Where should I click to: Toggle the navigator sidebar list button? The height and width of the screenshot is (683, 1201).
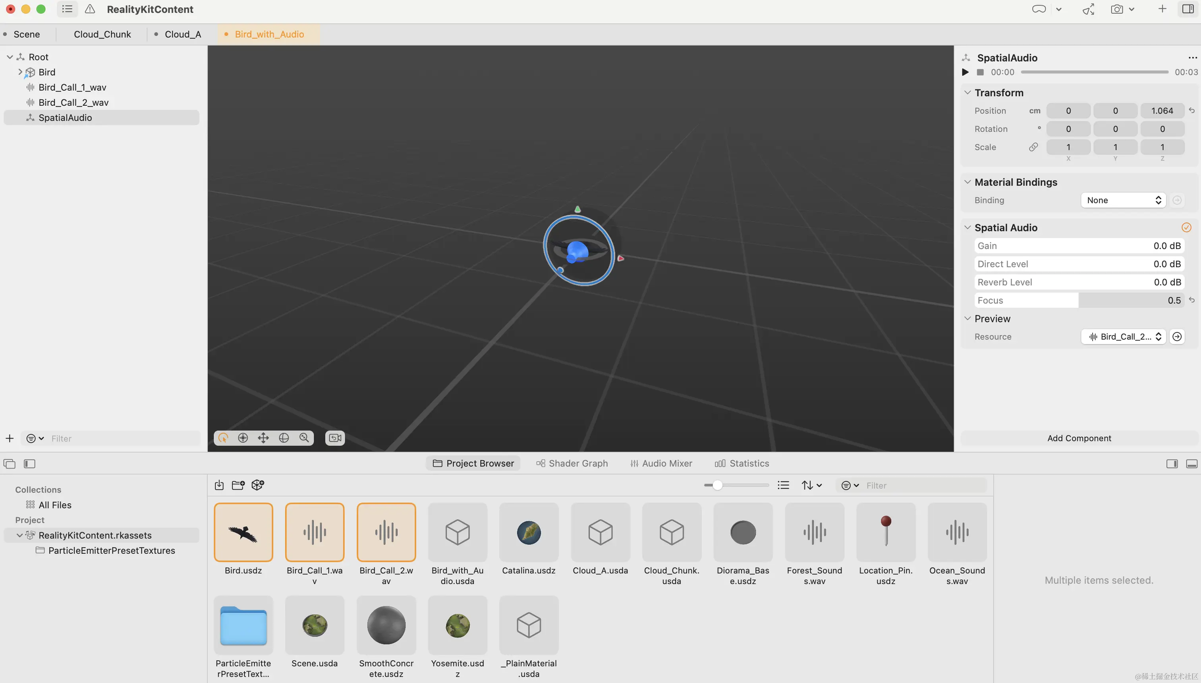pos(67,9)
